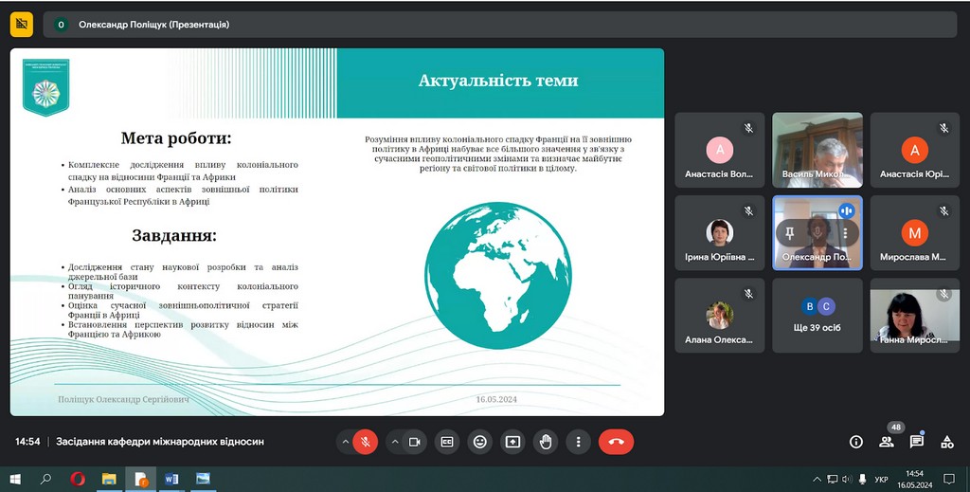Turn on closed captions
Image resolution: width=970 pixels, height=492 pixels.
pyautogui.click(x=447, y=442)
